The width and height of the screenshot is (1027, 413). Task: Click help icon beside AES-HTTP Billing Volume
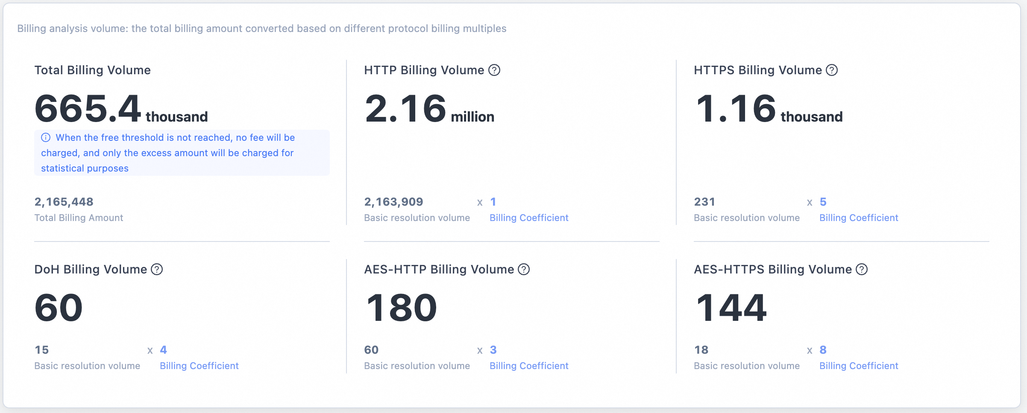click(524, 269)
